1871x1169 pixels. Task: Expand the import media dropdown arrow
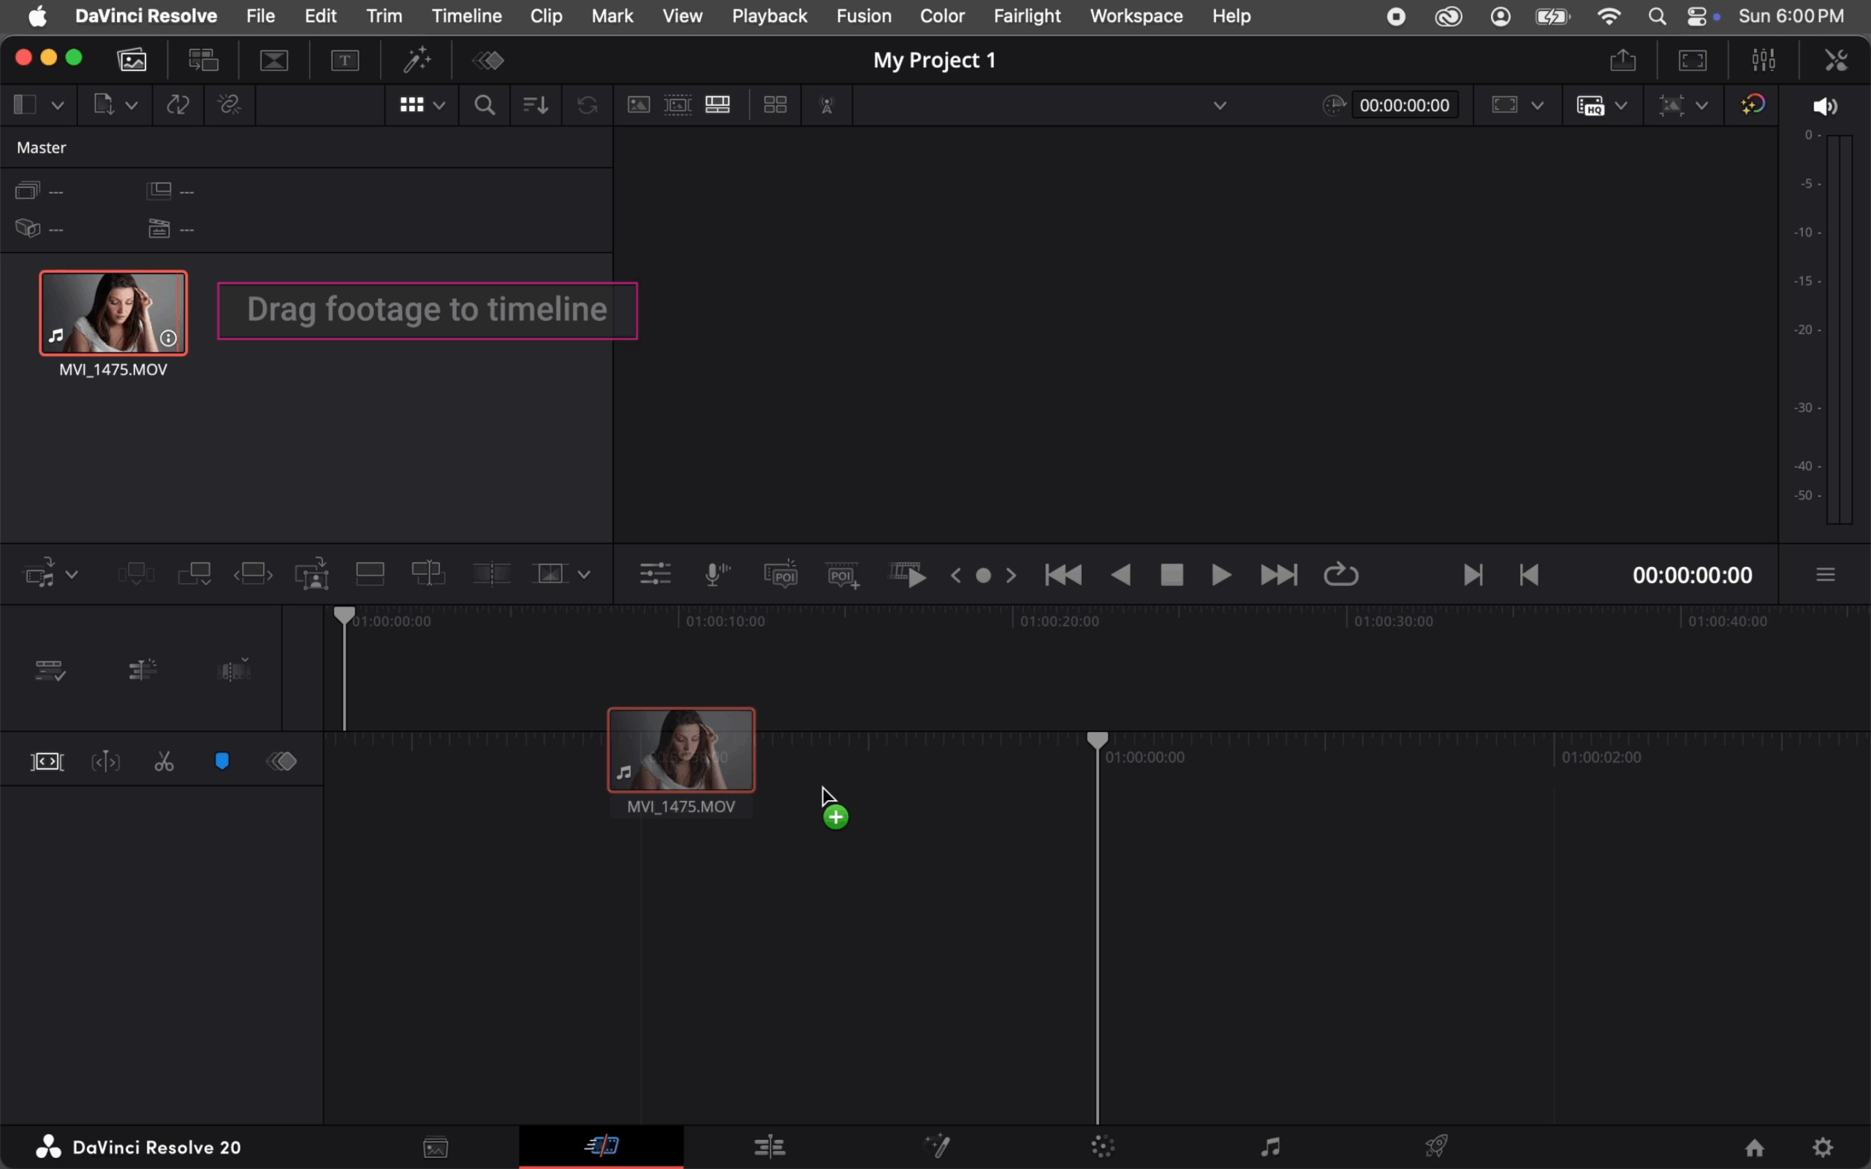click(132, 105)
